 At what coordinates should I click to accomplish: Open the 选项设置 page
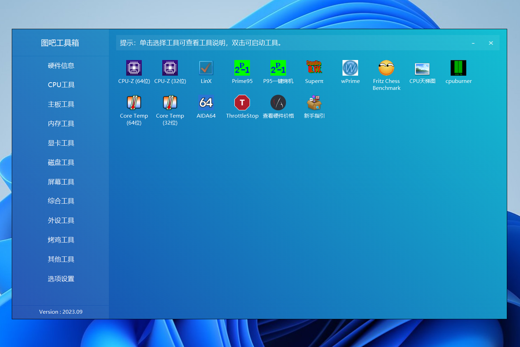click(61, 279)
